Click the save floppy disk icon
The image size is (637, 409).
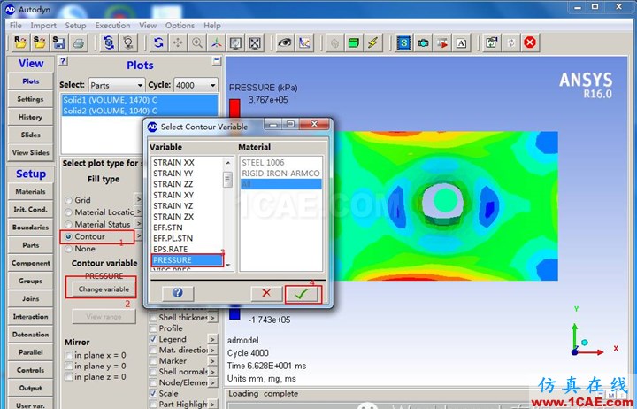pyautogui.click(x=58, y=42)
